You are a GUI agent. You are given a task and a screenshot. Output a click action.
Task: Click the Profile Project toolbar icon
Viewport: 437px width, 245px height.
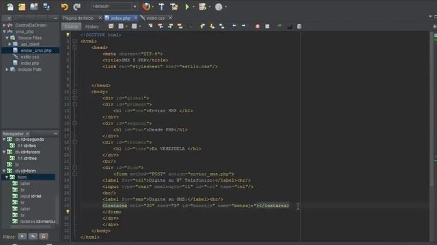pos(218,7)
